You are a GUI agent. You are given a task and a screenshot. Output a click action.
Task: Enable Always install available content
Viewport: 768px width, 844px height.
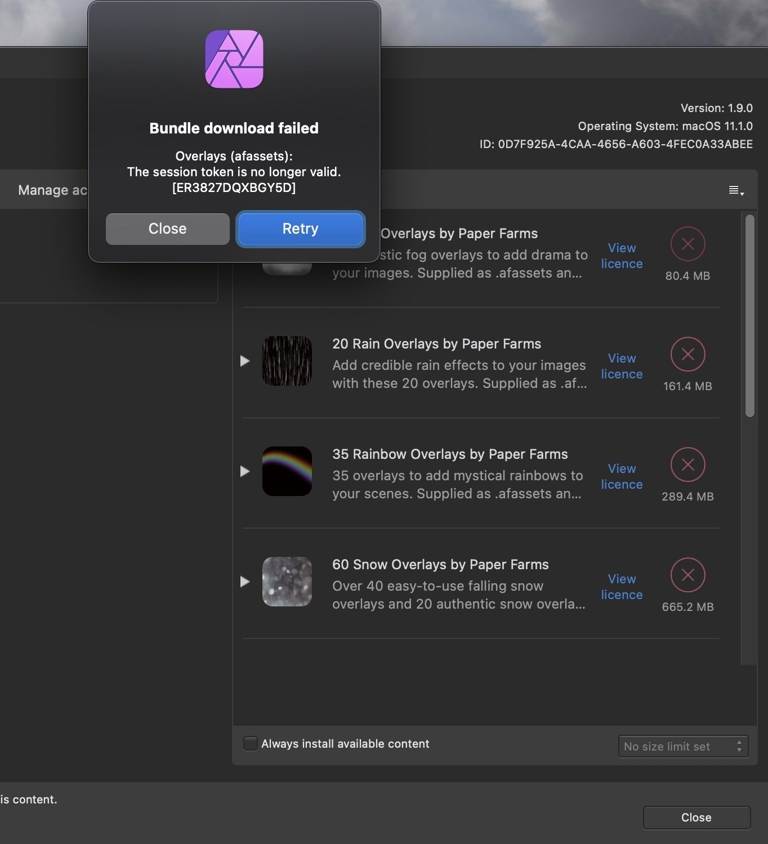coord(249,743)
